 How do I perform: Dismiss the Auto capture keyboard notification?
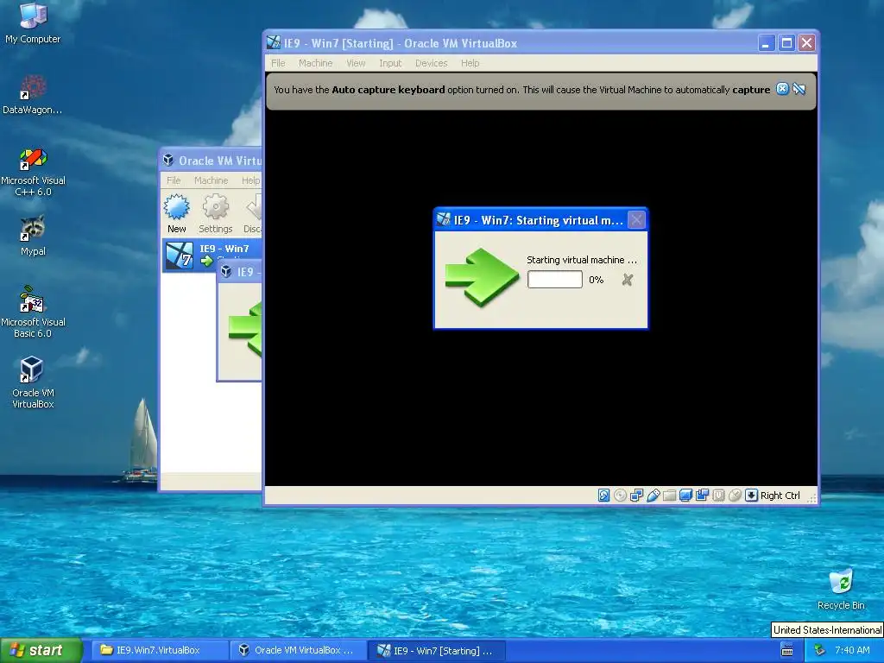(x=782, y=89)
